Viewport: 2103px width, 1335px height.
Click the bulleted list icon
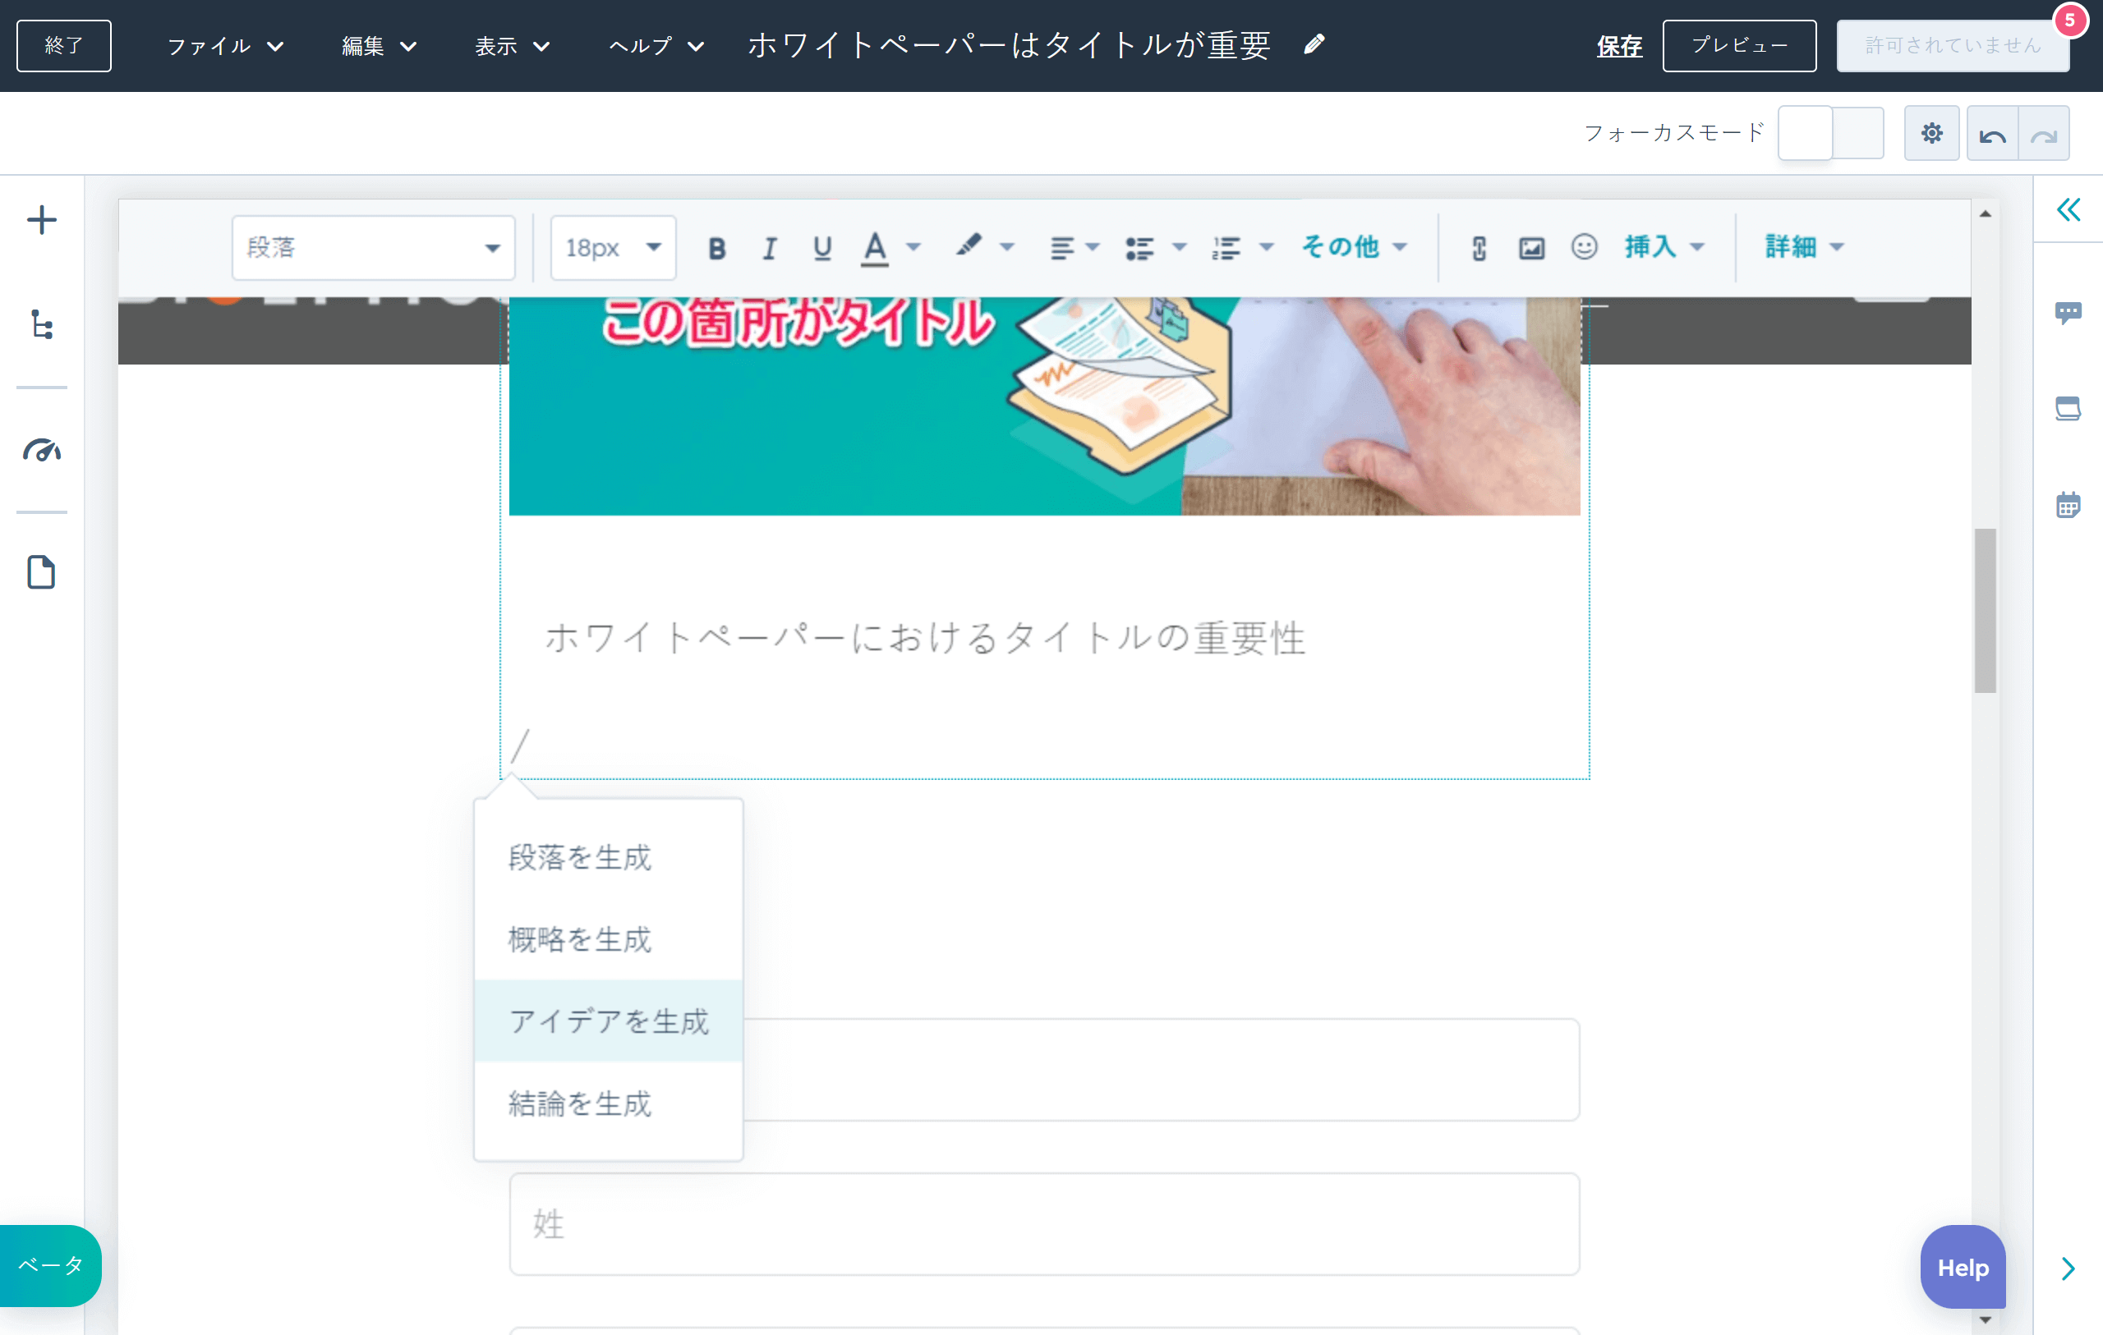(1139, 248)
